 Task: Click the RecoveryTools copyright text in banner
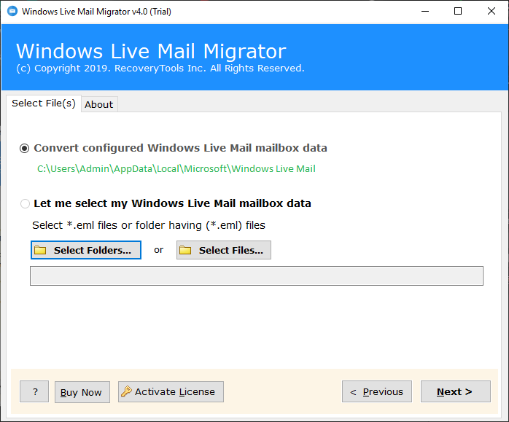pos(160,69)
